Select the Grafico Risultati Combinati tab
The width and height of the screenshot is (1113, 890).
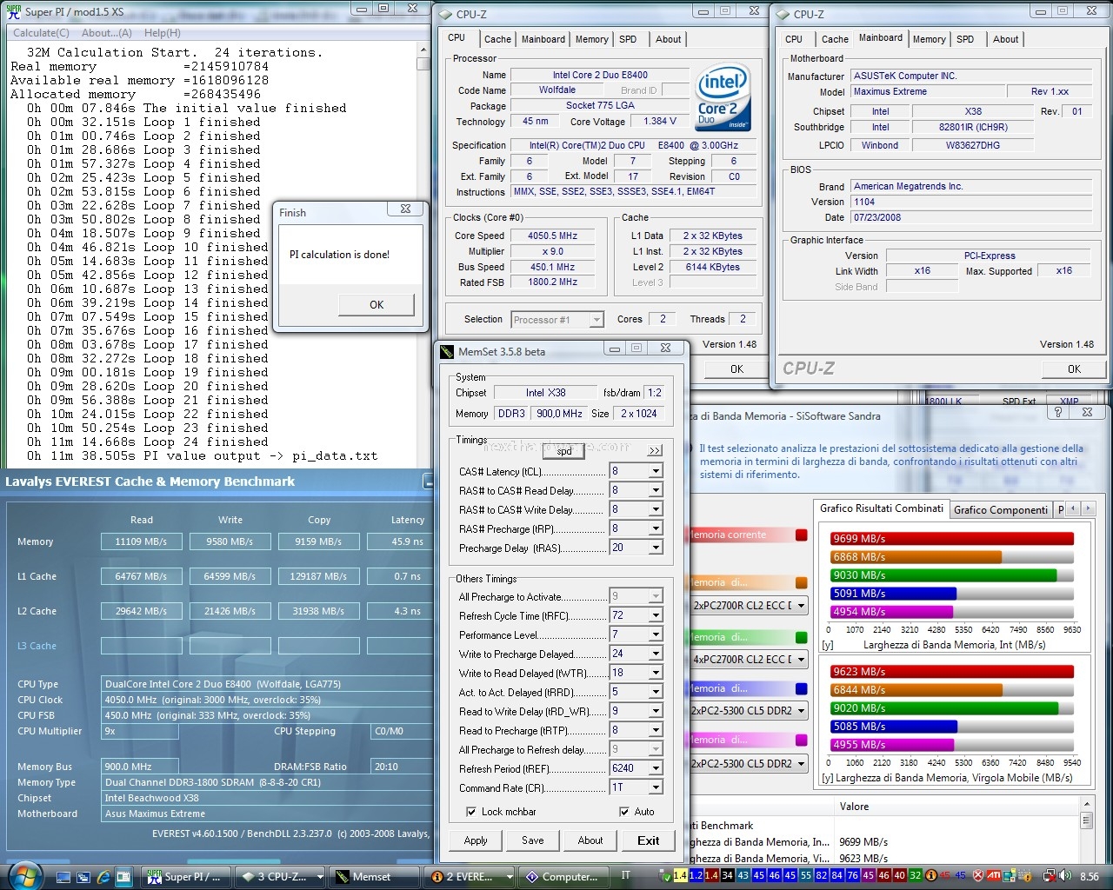coord(881,508)
